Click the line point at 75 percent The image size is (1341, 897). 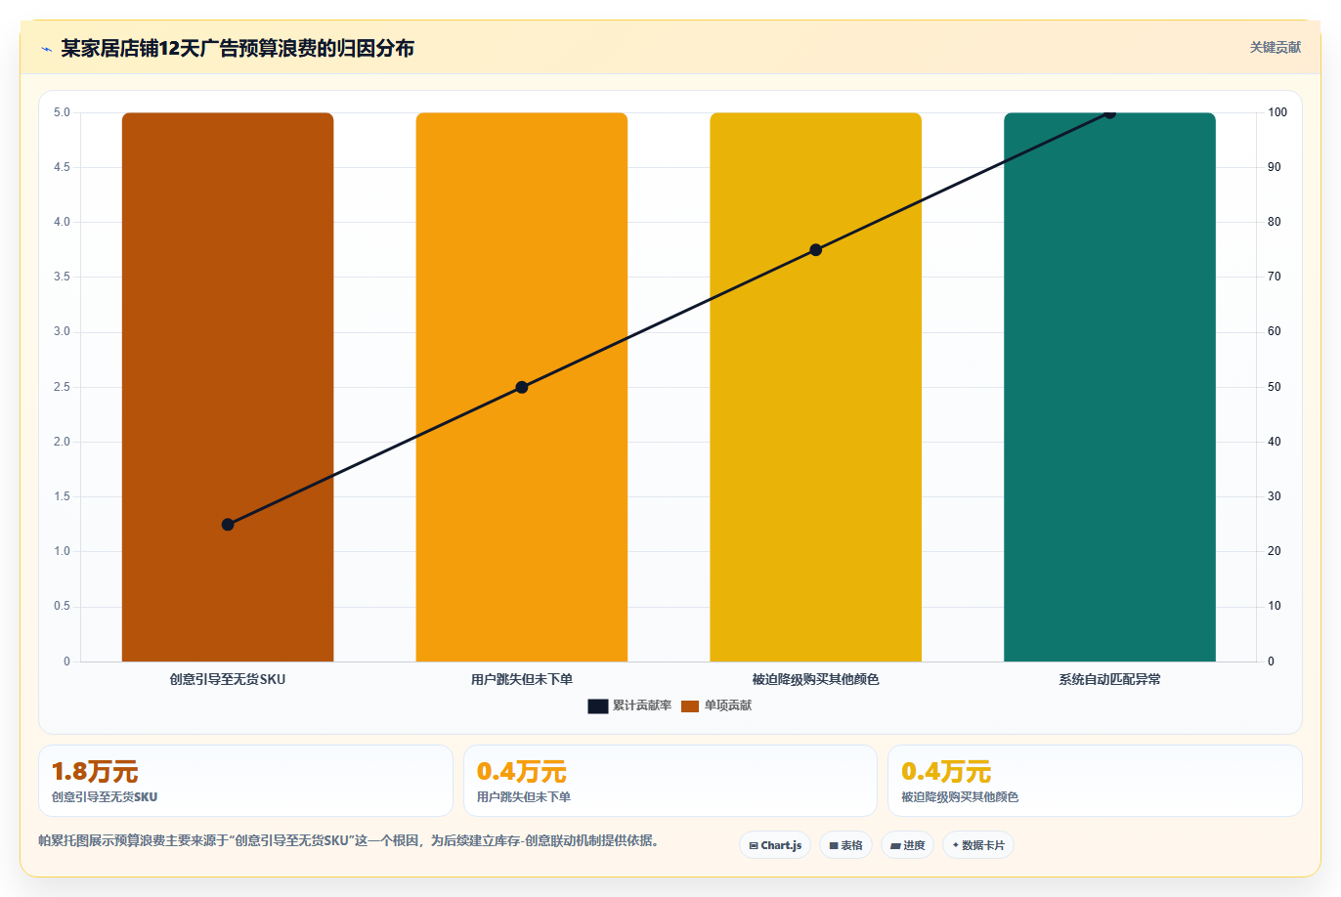coord(816,250)
